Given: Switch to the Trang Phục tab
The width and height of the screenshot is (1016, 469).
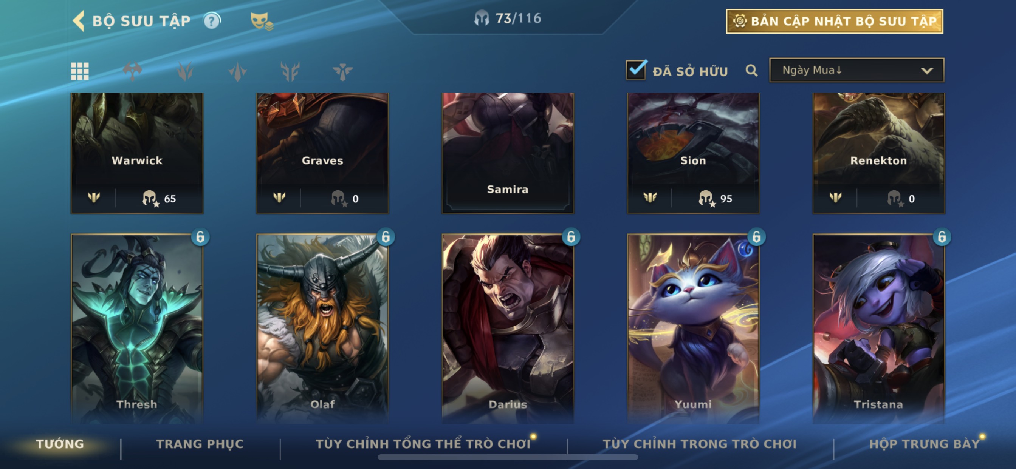Looking at the screenshot, I should point(200,444).
